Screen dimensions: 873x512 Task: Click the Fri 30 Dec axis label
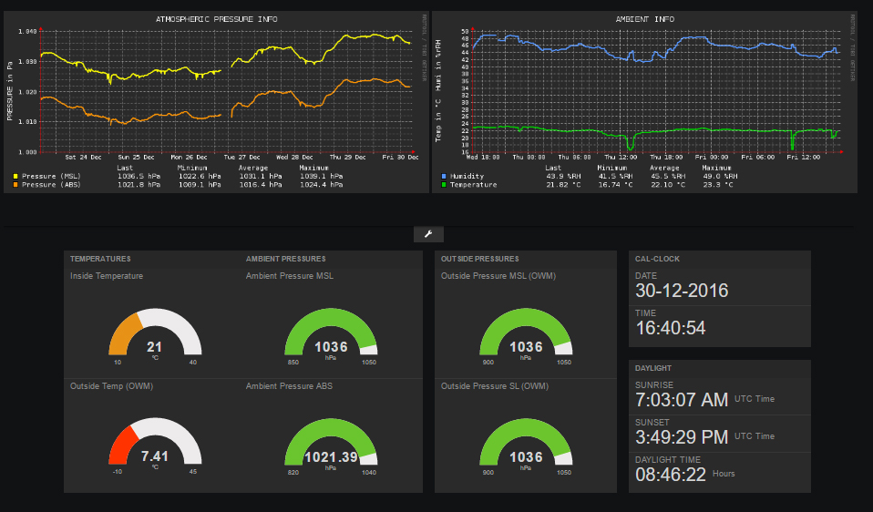(x=400, y=158)
